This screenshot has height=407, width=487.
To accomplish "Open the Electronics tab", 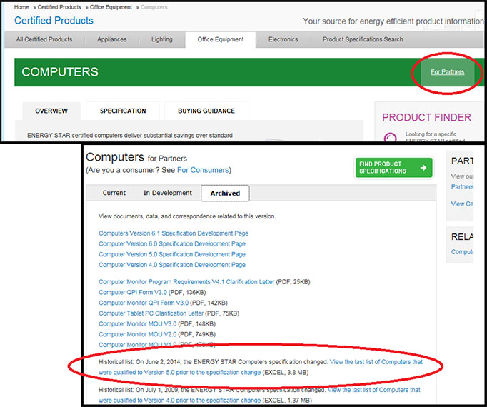I will coord(283,39).
